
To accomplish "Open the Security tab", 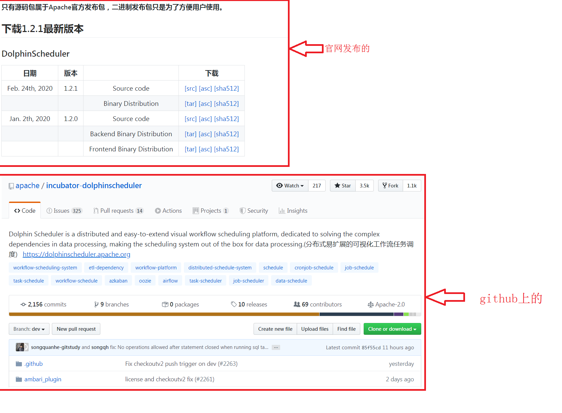I will pos(254,211).
